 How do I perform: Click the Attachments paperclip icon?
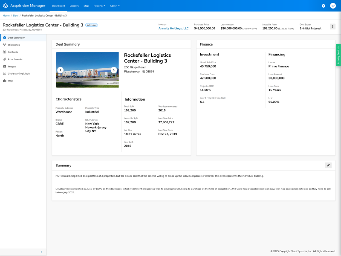(4, 59)
